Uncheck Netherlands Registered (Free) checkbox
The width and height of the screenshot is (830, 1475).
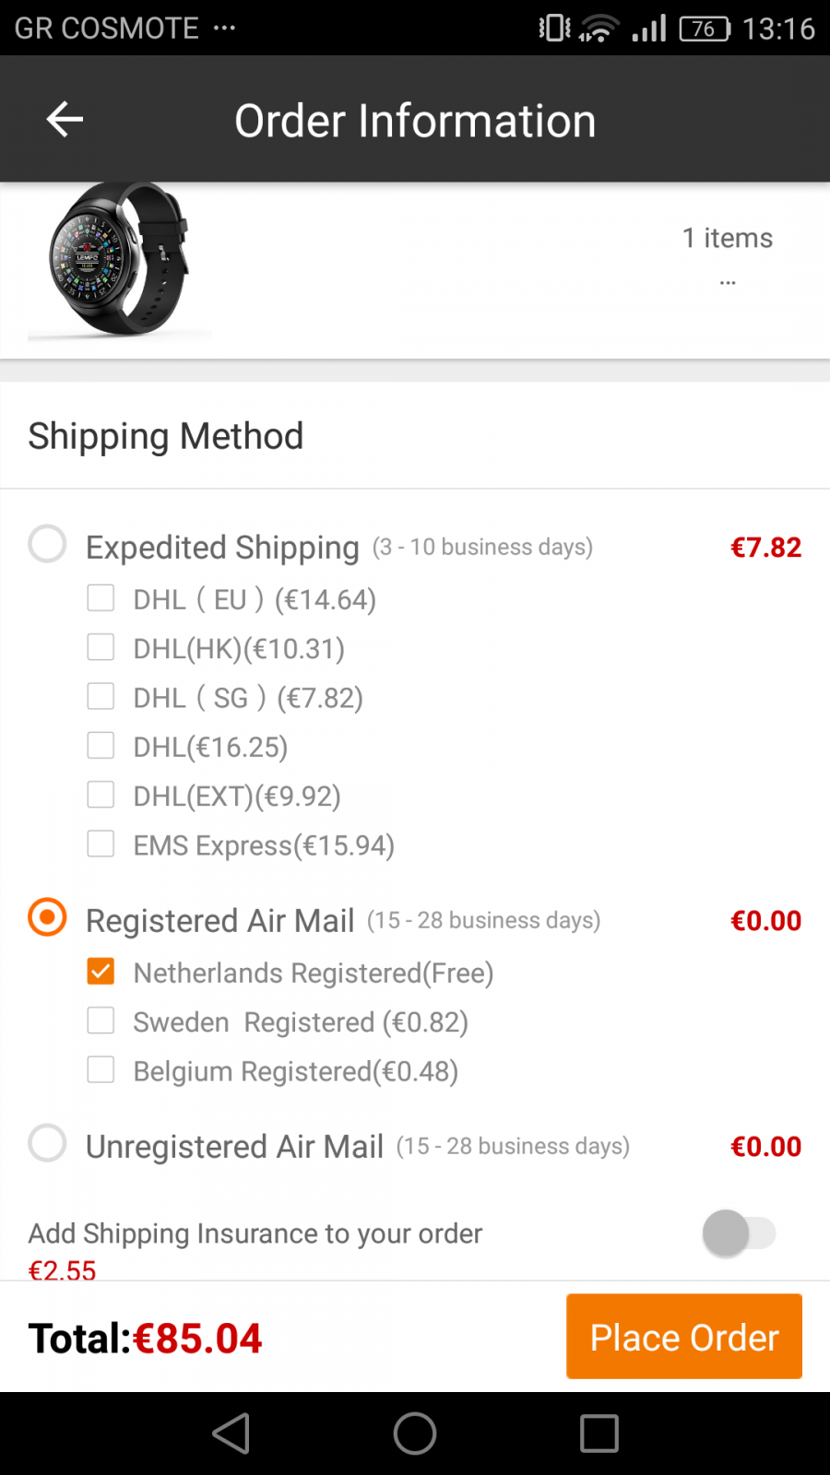[x=101, y=972]
